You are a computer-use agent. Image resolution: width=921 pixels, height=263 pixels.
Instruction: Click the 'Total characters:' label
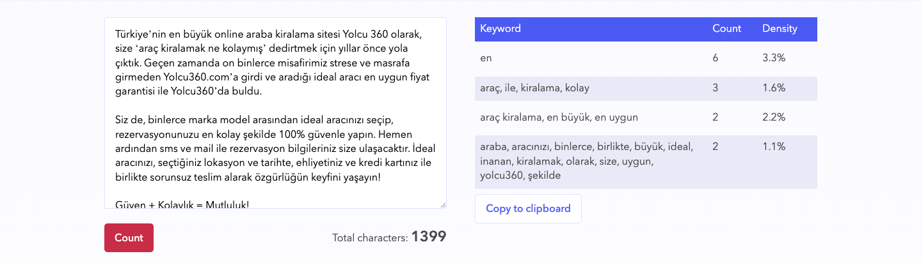[x=370, y=238]
